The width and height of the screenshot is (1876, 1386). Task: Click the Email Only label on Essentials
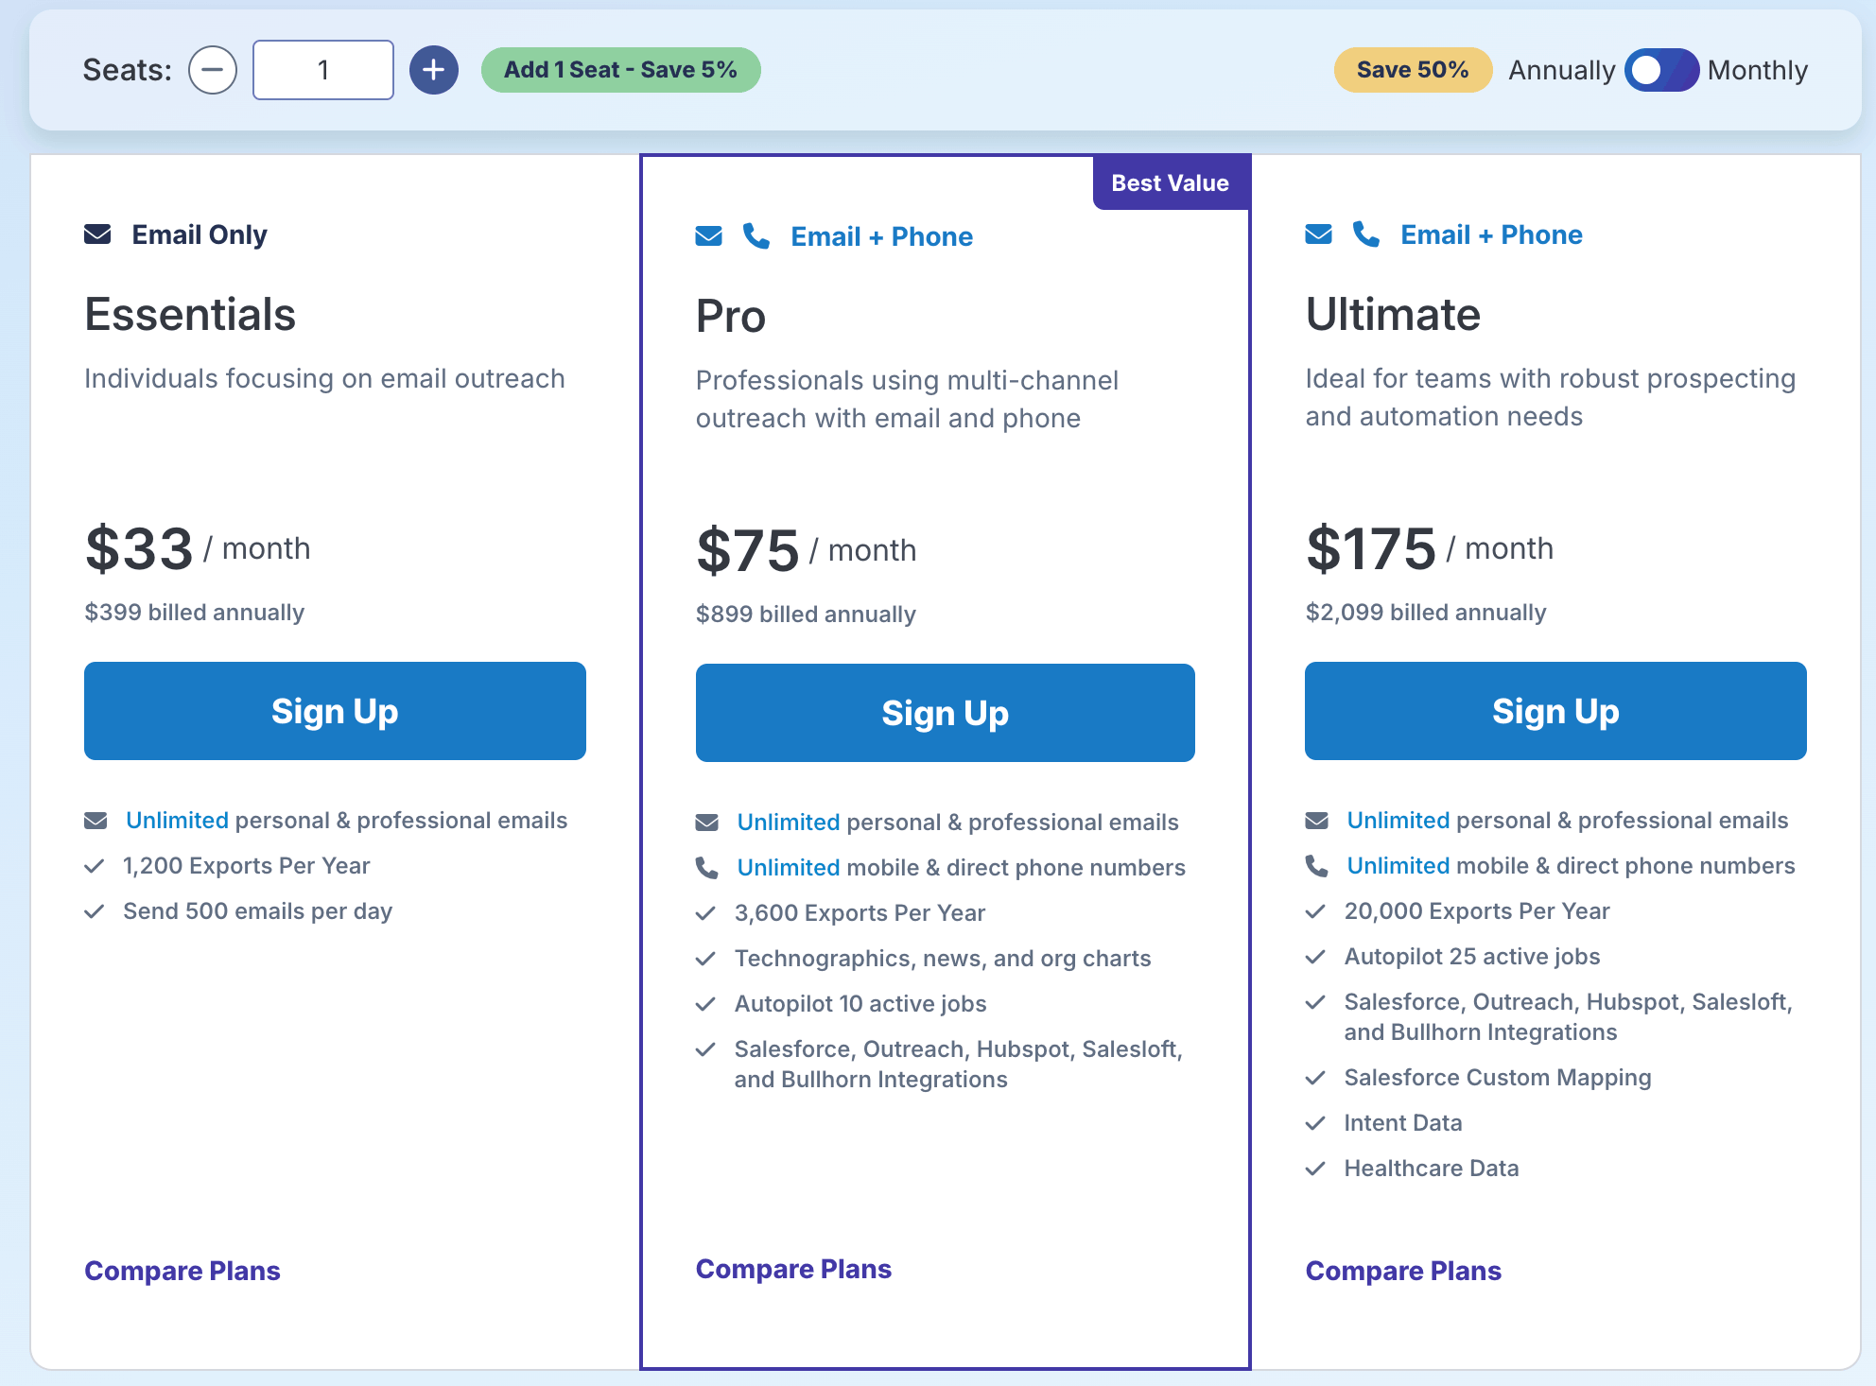199,234
